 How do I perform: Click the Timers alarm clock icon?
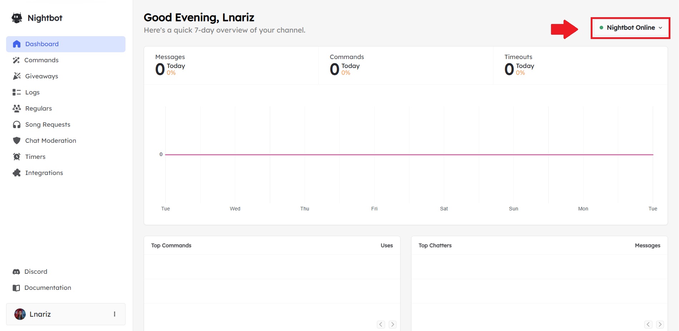click(16, 157)
